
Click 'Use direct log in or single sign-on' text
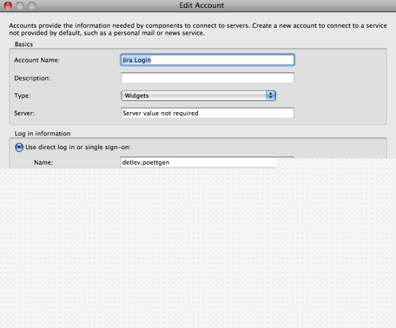[x=78, y=147]
